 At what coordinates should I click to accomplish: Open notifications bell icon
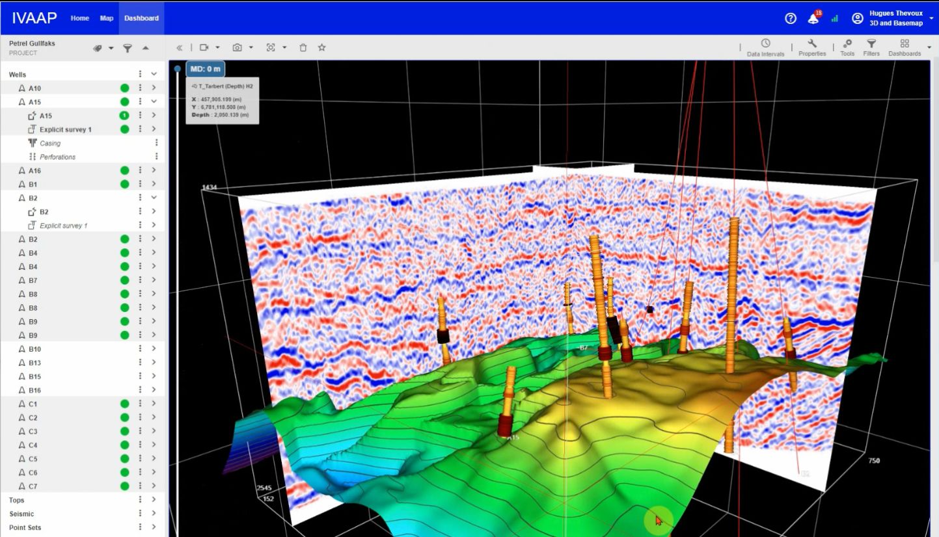coord(813,19)
